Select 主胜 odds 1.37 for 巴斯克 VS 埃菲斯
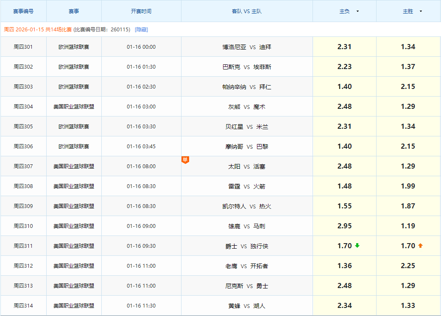The width and height of the screenshot is (441, 316). [x=408, y=67]
